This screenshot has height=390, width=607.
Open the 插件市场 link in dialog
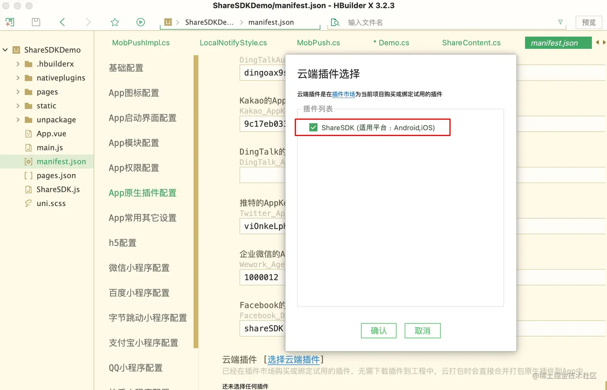point(344,94)
